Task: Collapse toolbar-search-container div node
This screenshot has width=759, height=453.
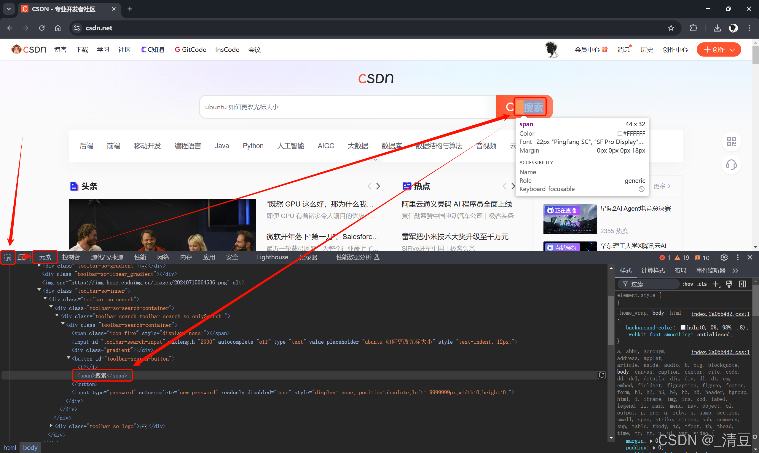Action: click(63, 324)
